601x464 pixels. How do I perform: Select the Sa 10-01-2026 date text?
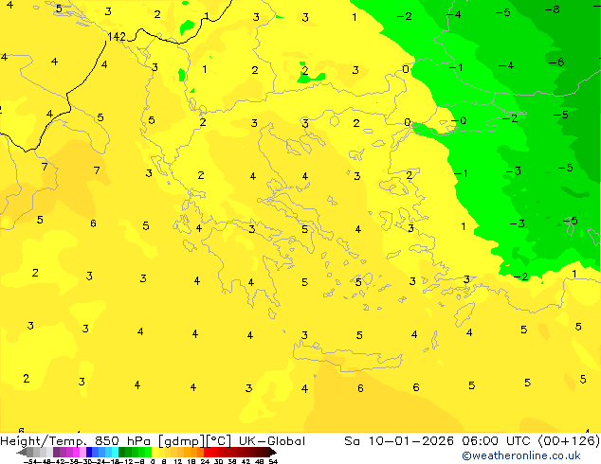(x=399, y=441)
